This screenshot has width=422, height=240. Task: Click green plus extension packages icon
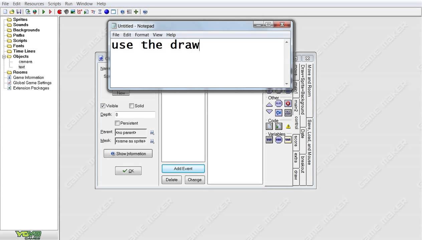tap(136, 12)
